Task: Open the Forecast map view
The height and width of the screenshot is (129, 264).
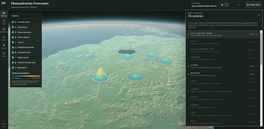Action: coord(4,14)
